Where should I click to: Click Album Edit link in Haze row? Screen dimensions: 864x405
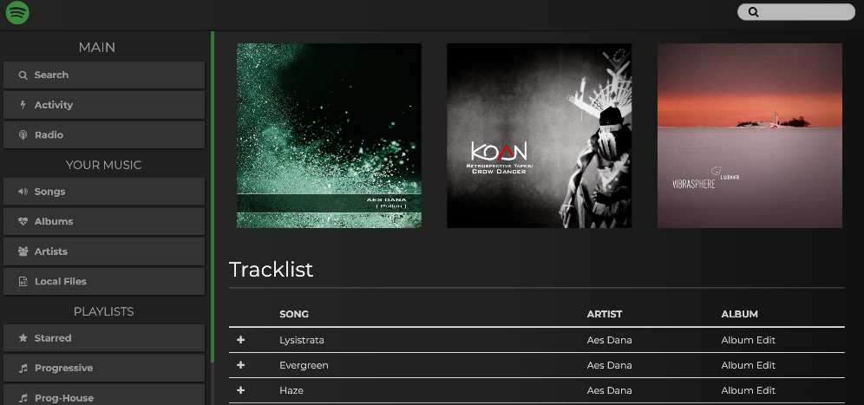click(749, 390)
